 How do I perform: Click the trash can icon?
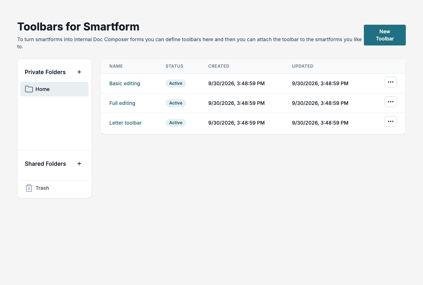tap(29, 188)
